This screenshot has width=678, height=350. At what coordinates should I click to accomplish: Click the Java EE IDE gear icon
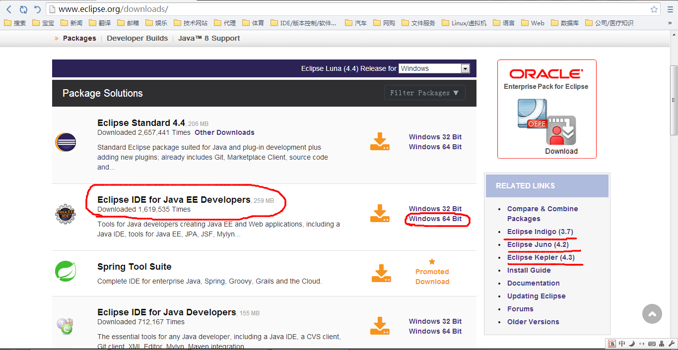click(66, 214)
